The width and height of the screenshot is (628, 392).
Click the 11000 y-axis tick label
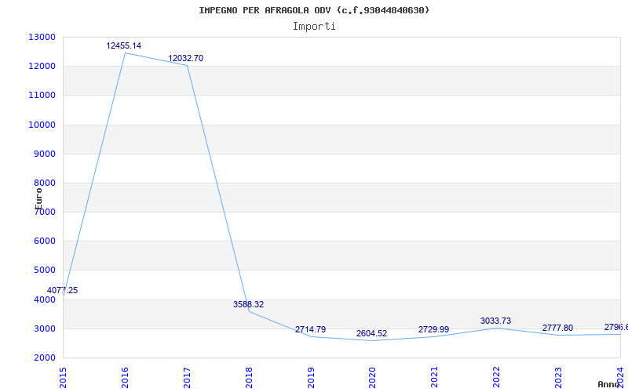[x=42, y=96]
